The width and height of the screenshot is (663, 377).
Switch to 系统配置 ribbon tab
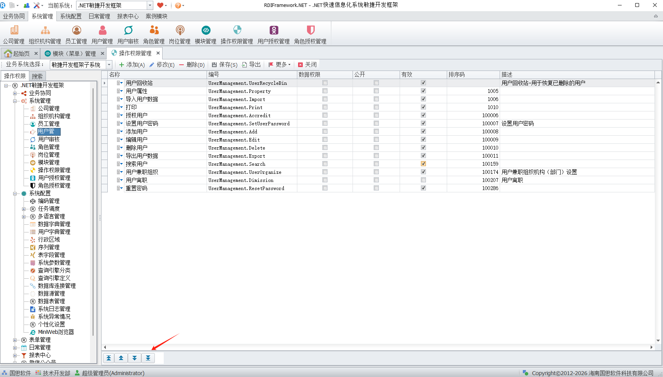pyautogui.click(x=71, y=16)
